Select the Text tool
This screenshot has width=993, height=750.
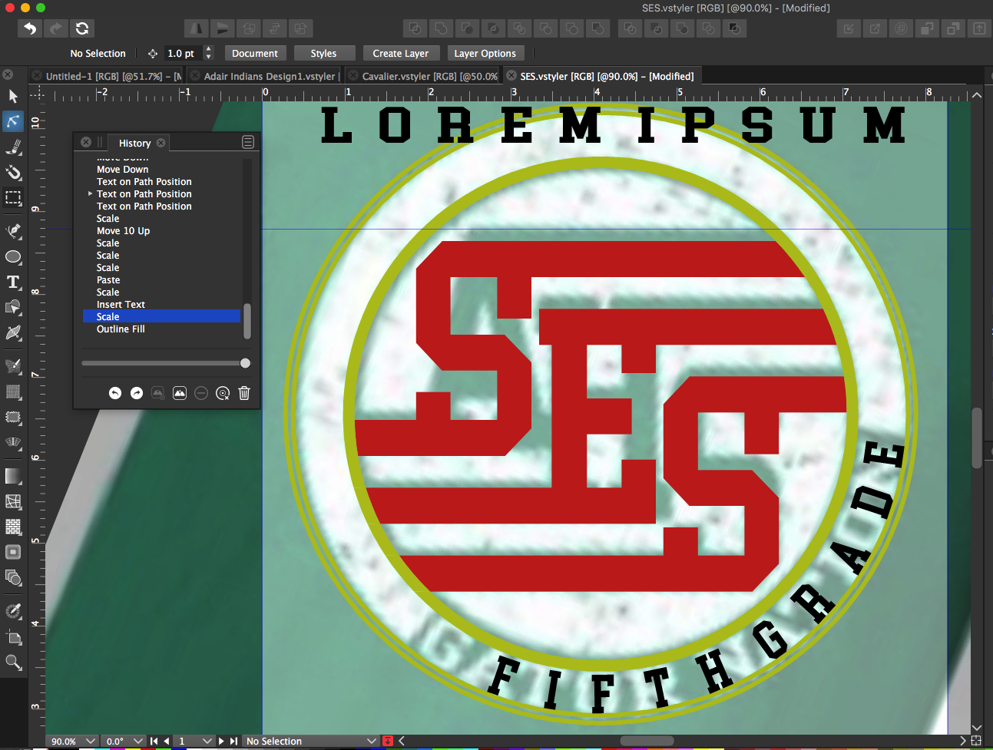[13, 282]
